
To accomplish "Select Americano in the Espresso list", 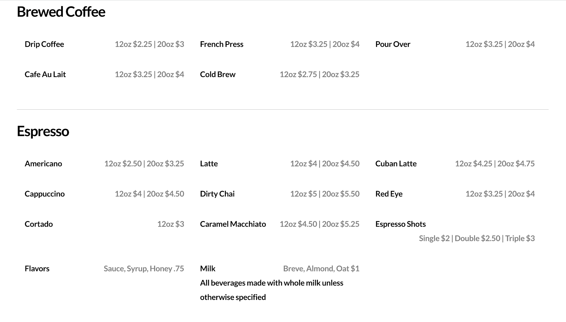I will coord(43,164).
